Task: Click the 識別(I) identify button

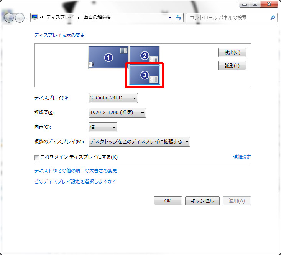Action: pyautogui.click(x=232, y=66)
